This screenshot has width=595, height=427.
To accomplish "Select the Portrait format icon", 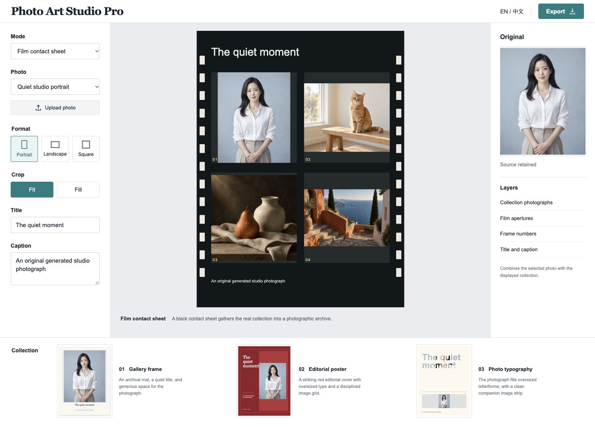I will (24, 145).
